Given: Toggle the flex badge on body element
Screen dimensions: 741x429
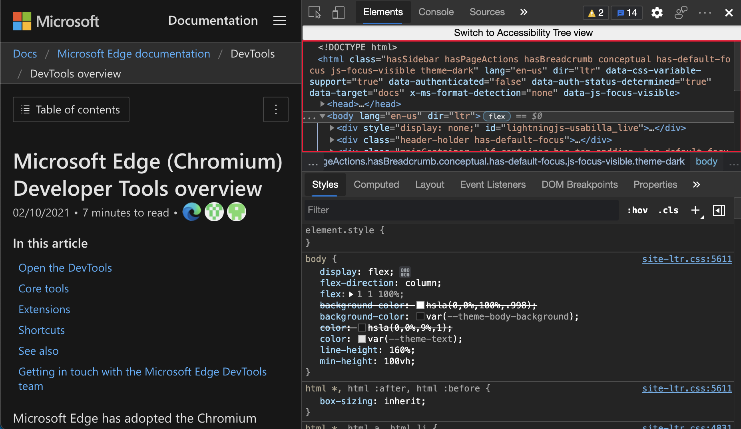Looking at the screenshot, I should click(x=496, y=116).
